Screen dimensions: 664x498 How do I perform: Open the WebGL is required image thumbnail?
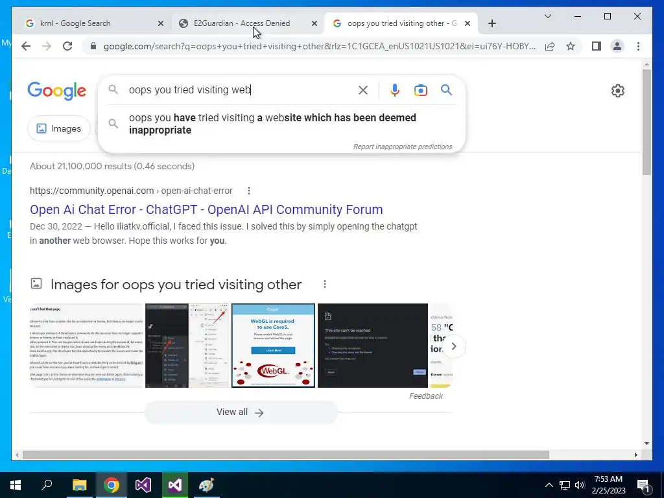(x=273, y=345)
